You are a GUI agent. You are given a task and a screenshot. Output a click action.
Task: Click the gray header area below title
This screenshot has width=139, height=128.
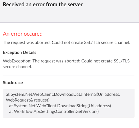69,15
